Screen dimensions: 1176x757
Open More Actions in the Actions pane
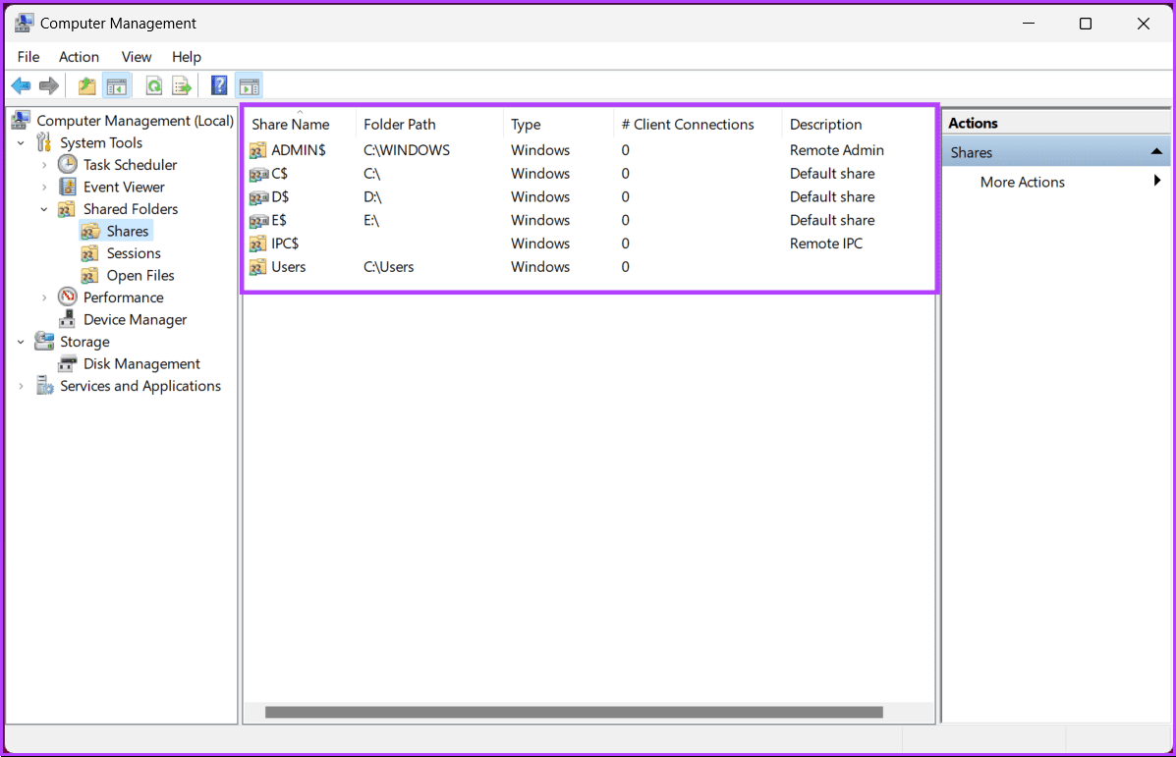click(1022, 182)
